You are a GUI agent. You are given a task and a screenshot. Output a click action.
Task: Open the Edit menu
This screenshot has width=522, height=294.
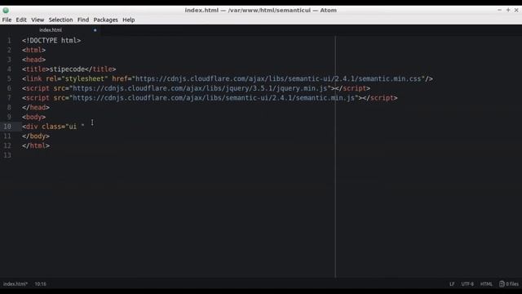(21, 20)
